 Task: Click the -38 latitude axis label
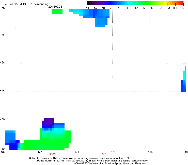point(2,119)
